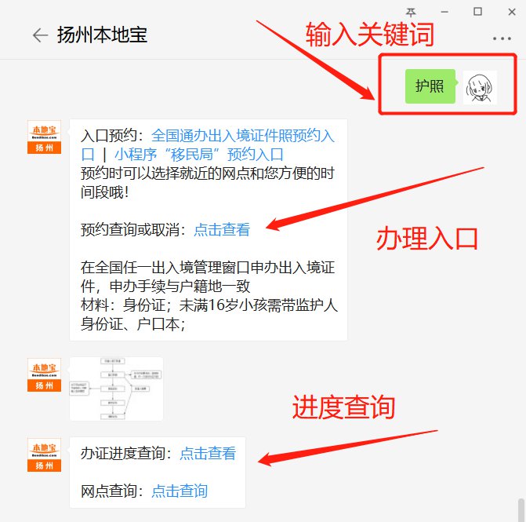The height and width of the screenshot is (522, 526).
Task: Open 小程序"移民局"预约入口 link
Action: pos(199,155)
